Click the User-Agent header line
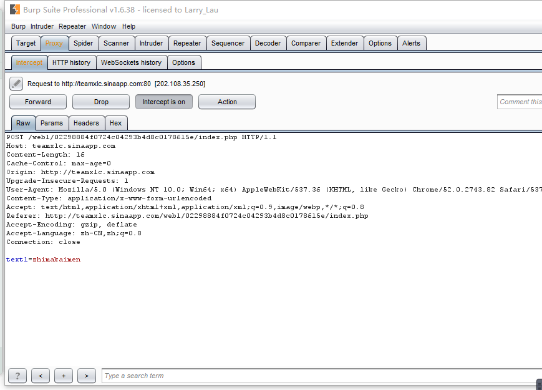The image size is (542, 390). [274, 190]
